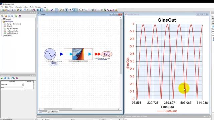Click the magnifier Find icon in main toolbar
Image resolution: width=214 pixels, height=120 pixels.
(x=21, y=10)
